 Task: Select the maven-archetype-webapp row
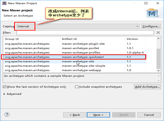(74, 70)
